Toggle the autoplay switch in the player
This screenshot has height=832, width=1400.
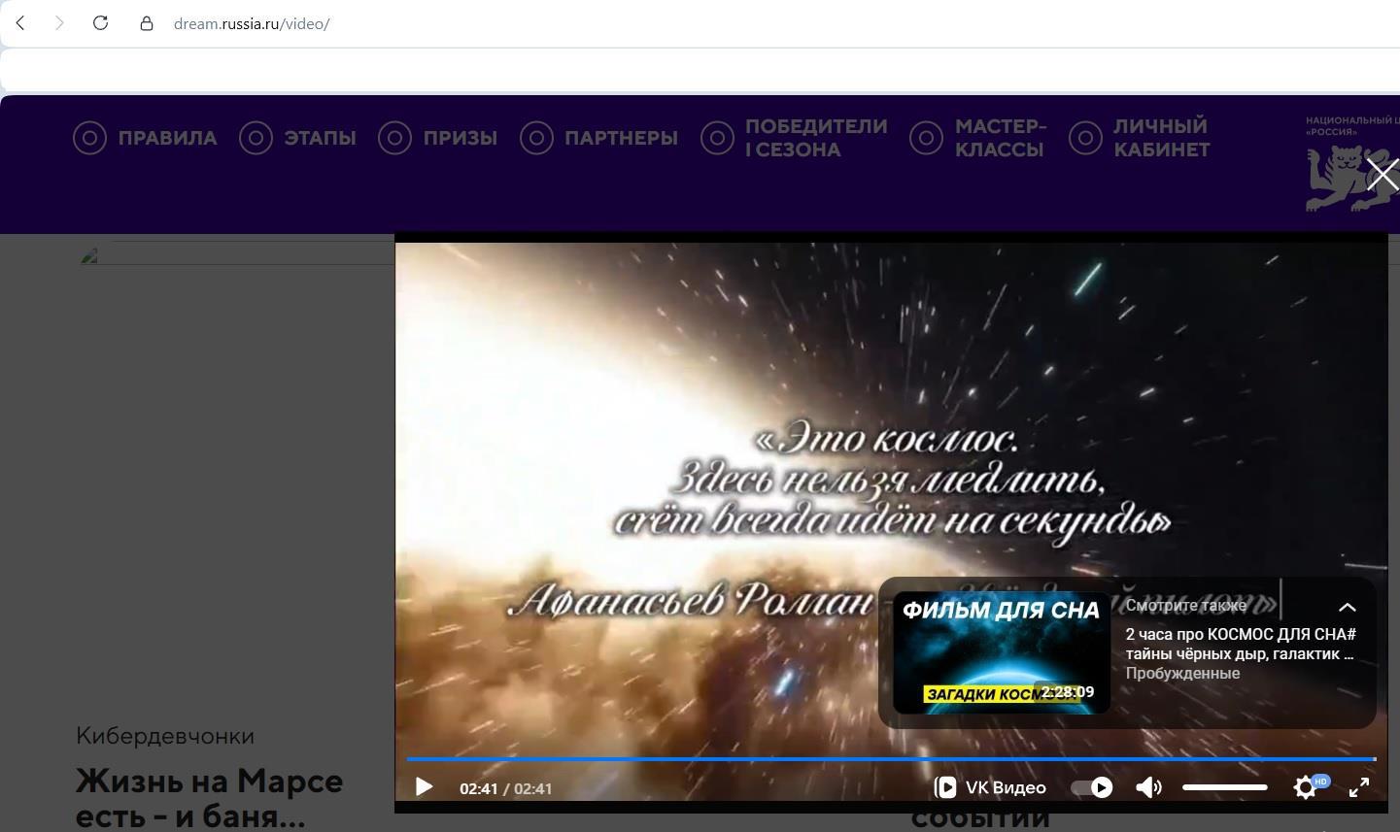click(1091, 787)
